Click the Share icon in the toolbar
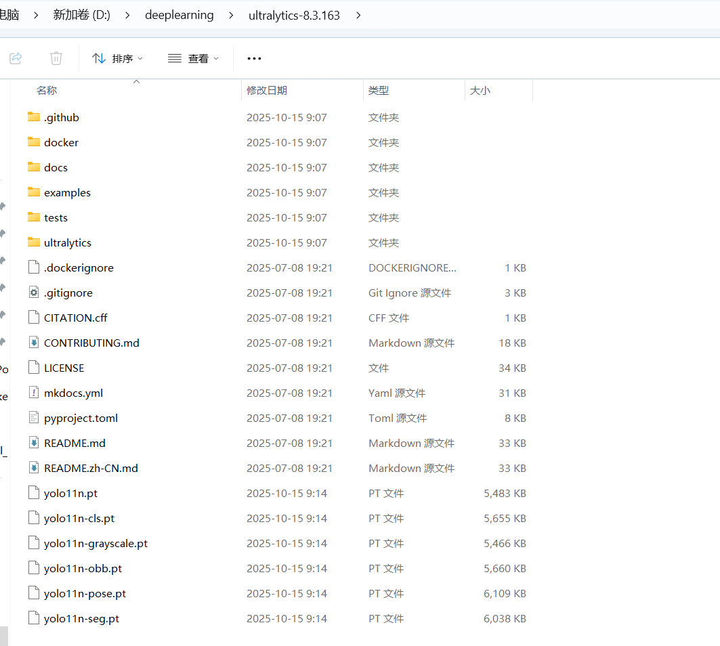 [x=16, y=58]
